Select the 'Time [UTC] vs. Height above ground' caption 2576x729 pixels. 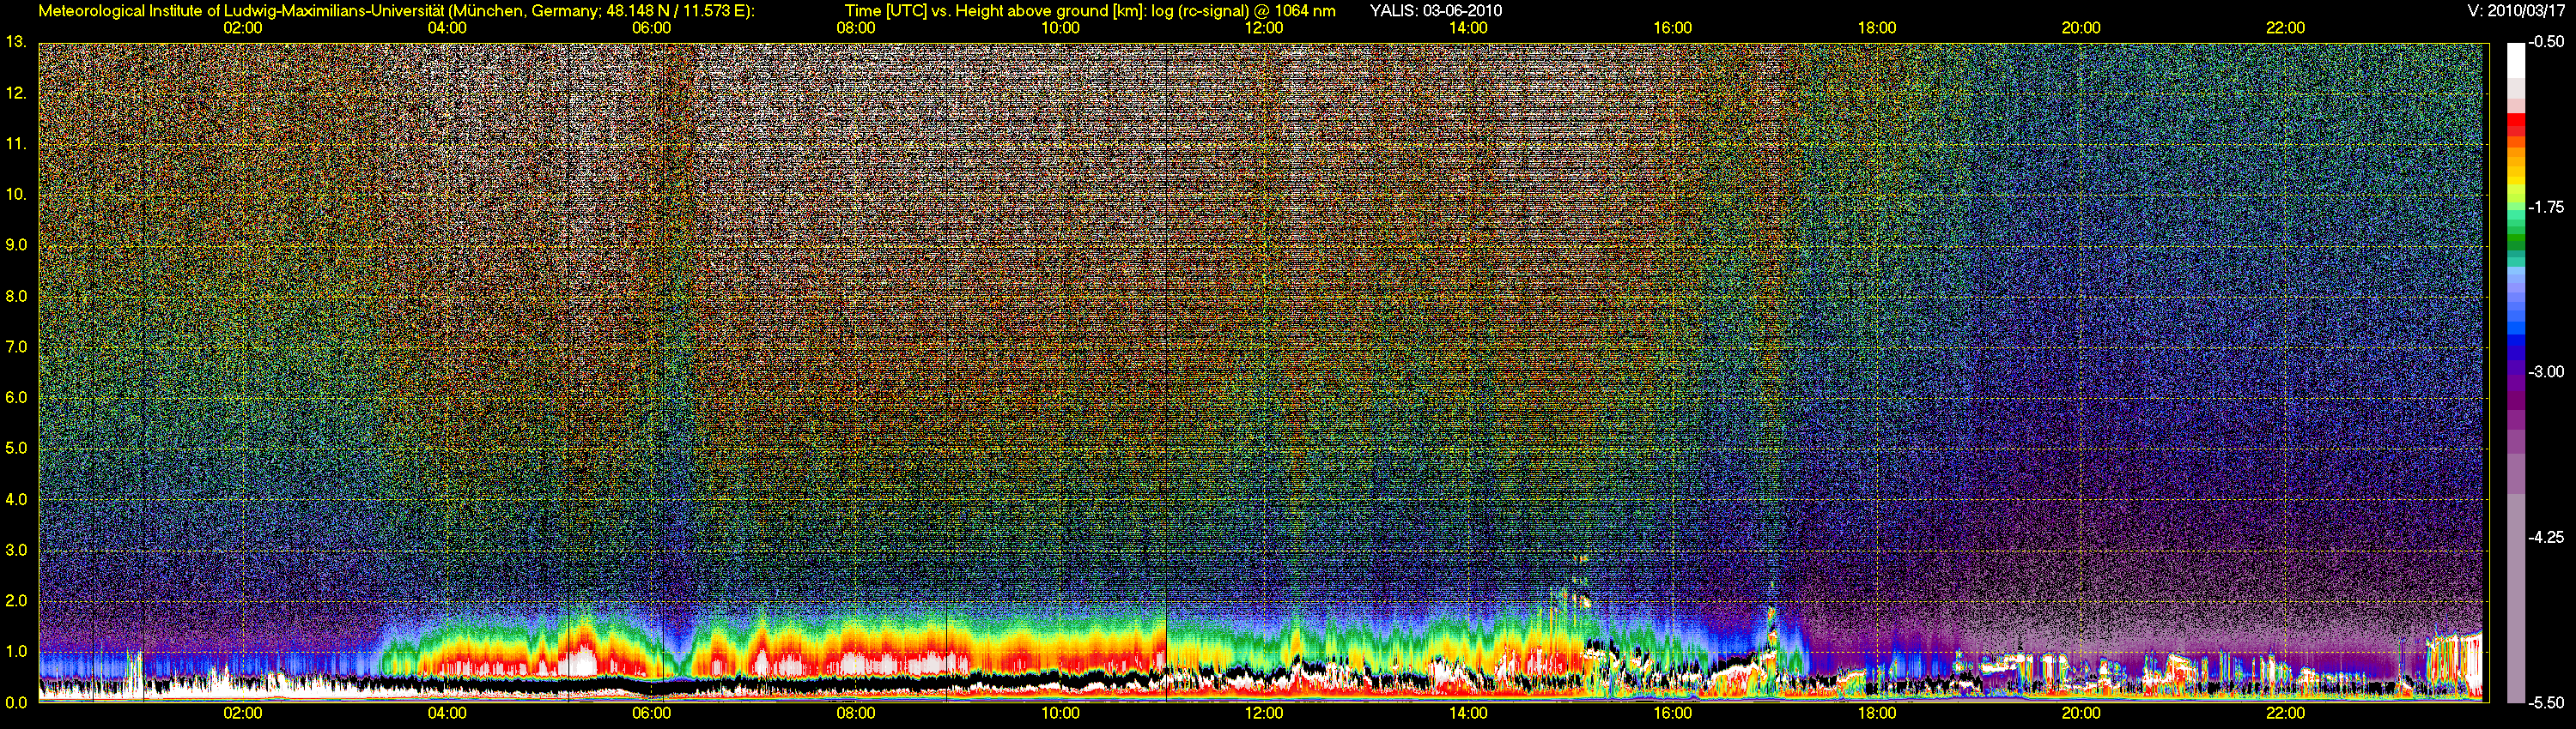(1090, 10)
